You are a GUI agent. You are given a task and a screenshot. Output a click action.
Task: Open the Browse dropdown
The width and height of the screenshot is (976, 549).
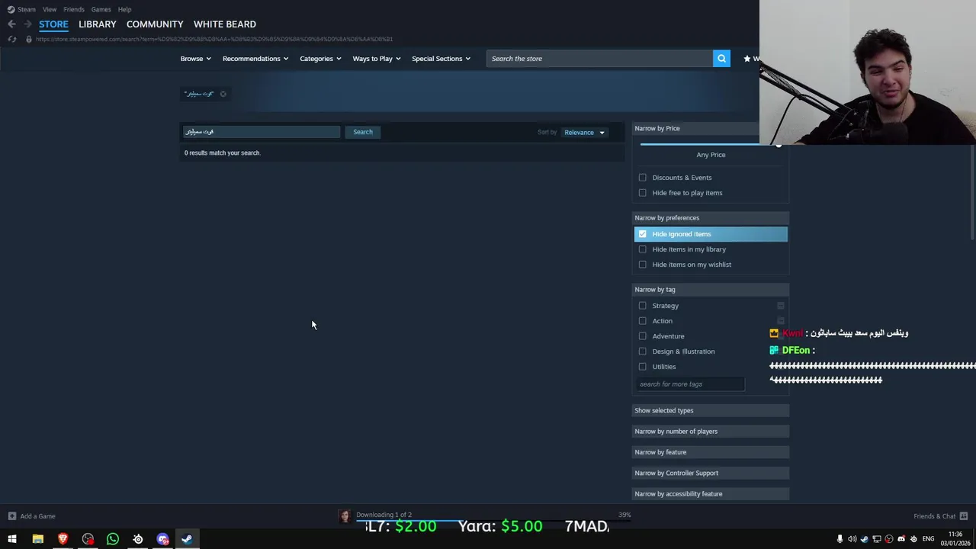click(x=196, y=59)
